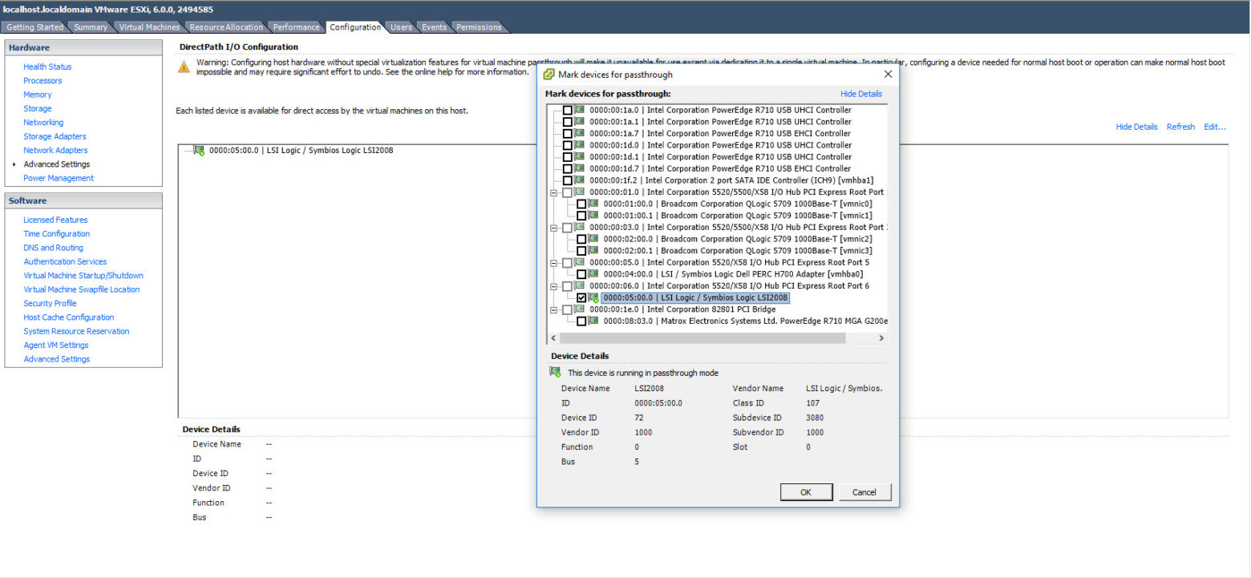Click the device icon for Root Port 6
This screenshot has height=578, width=1251.
580,286
